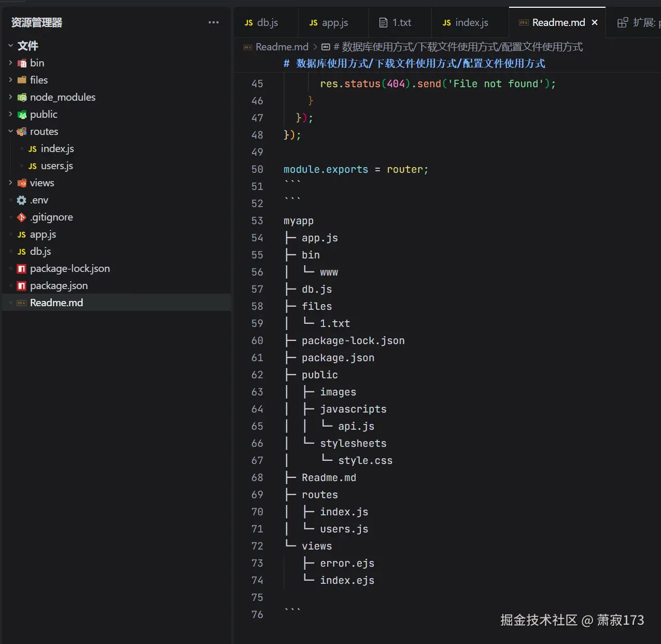Open users.js in the routes folder
Viewport: 661px width, 644px height.
click(57, 166)
